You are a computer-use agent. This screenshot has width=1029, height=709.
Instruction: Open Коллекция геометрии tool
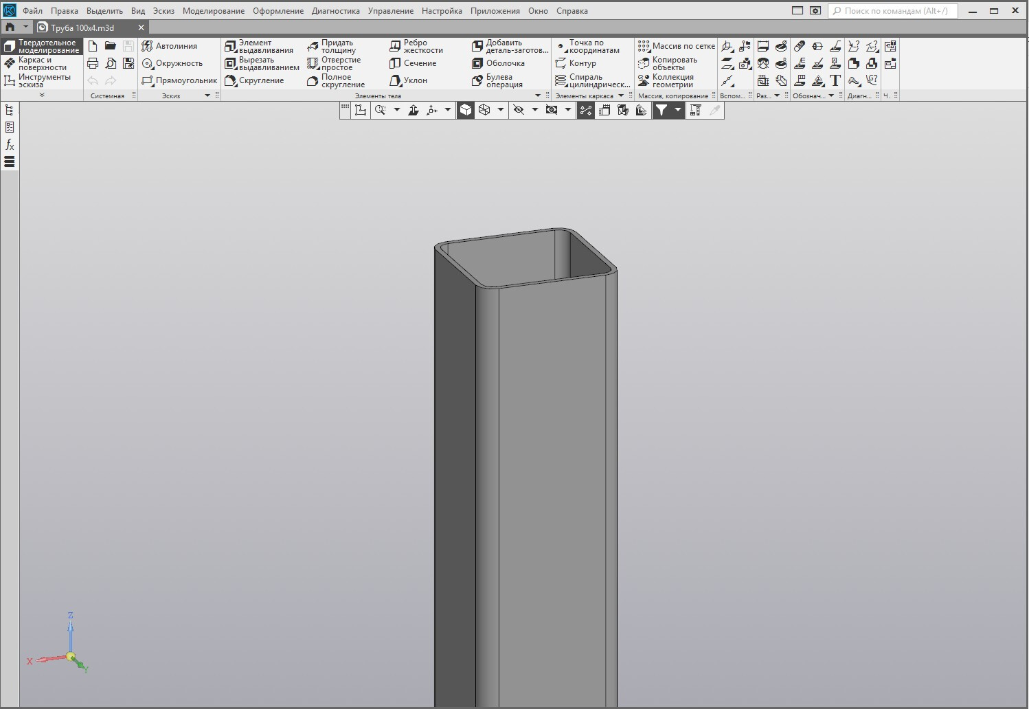(666, 80)
